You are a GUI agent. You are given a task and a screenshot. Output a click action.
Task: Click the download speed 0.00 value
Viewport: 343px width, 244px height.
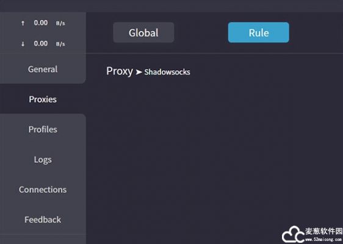click(x=41, y=43)
